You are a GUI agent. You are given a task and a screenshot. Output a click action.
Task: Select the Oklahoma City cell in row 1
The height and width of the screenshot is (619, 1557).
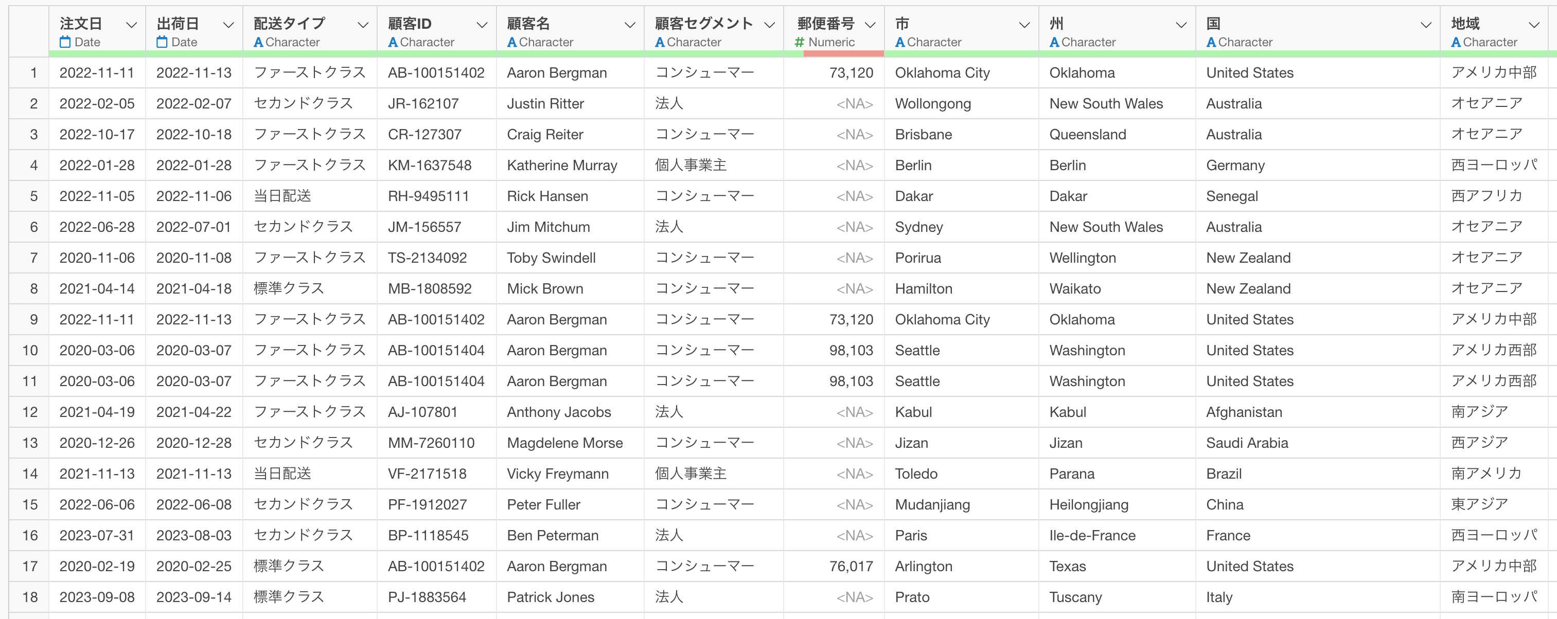pos(942,73)
